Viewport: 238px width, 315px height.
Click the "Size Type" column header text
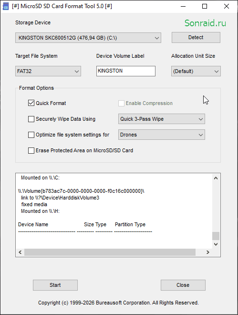(95, 224)
